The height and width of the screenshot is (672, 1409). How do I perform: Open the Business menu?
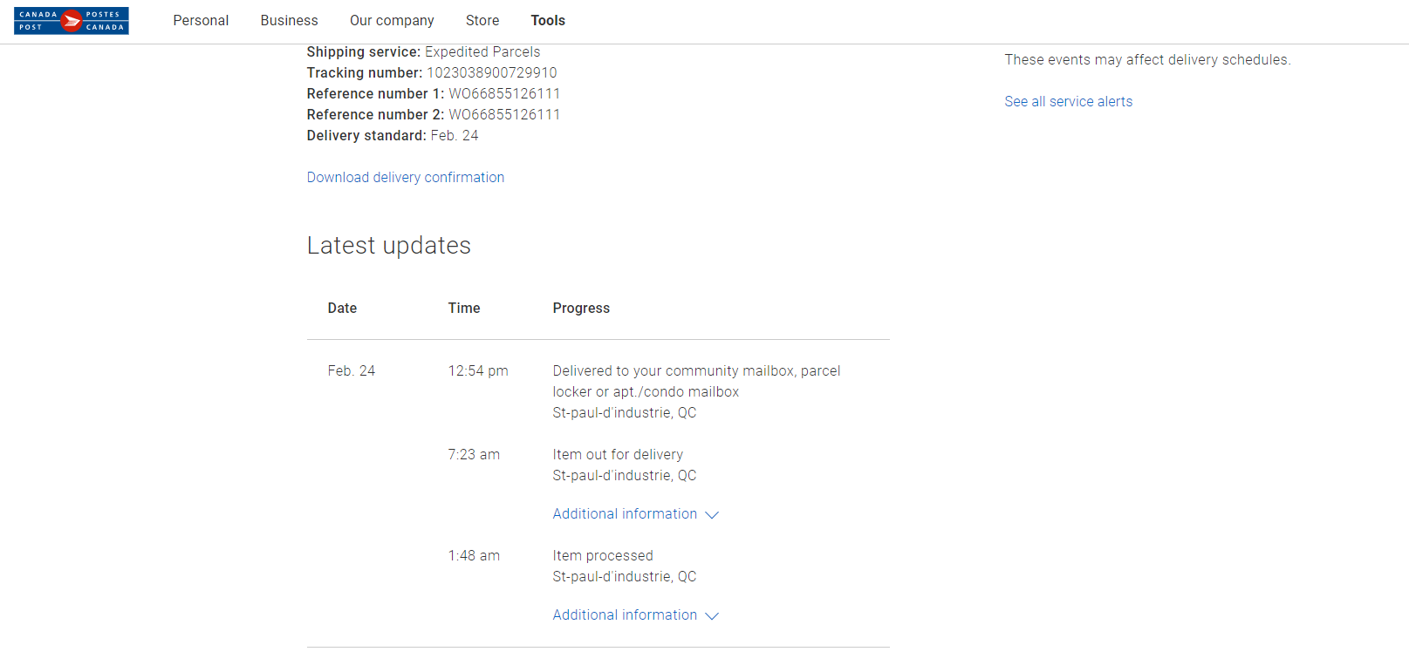tap(289, 21)
